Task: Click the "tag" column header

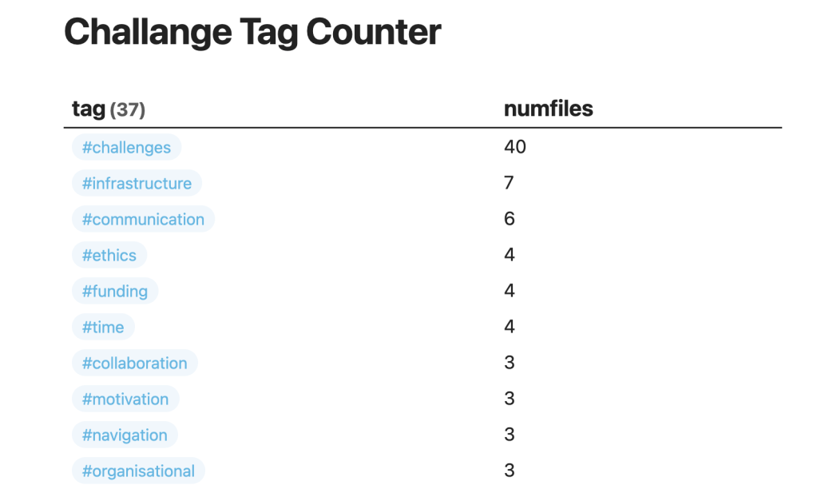Action: (89, 109)
